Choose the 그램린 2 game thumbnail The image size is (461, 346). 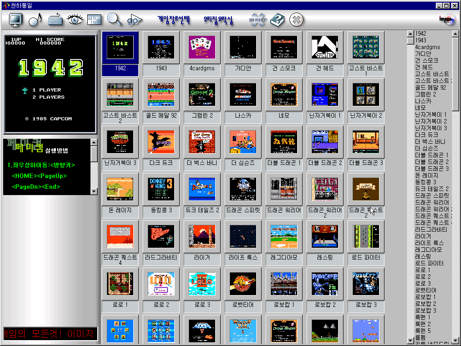click(x=202, y=95)
